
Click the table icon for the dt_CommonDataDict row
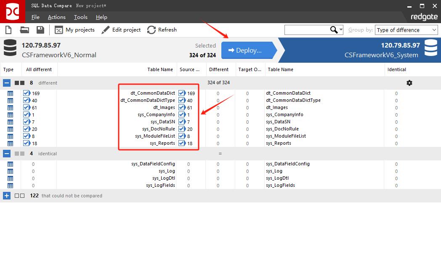pyautogui.click(x=11, y=93)
